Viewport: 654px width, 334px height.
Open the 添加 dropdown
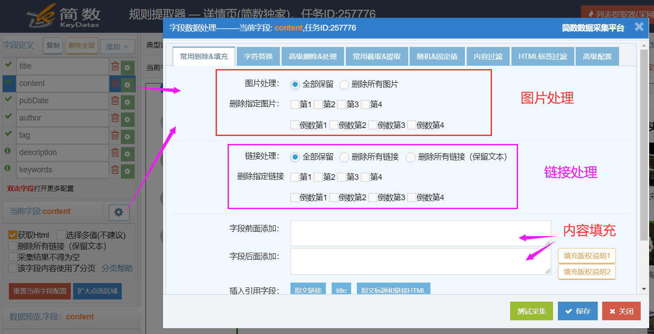click(x=117, y=47)
